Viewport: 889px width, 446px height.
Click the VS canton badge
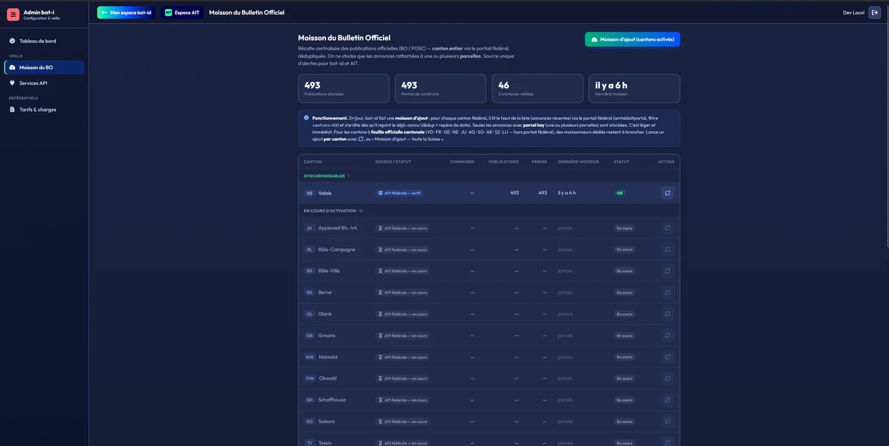310,193
